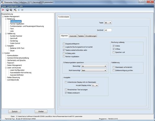Click the application icon in title bar
The image size is (155, 121).
[2, 2]
